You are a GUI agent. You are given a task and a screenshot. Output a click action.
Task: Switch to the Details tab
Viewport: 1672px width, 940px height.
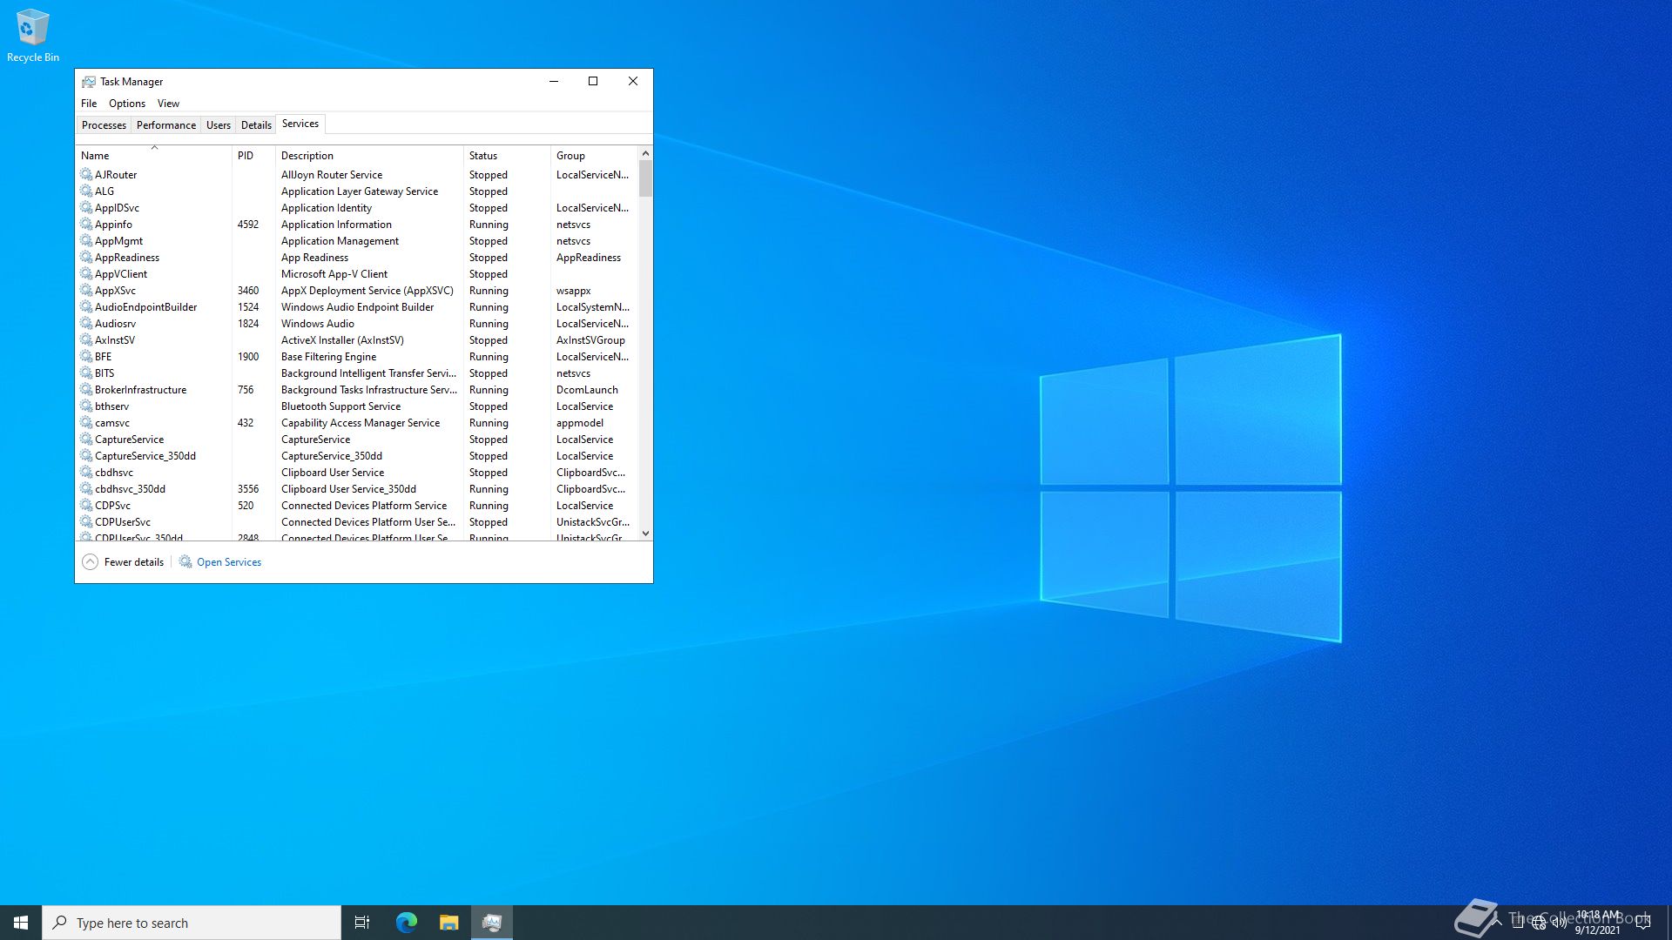click(256, 125)
